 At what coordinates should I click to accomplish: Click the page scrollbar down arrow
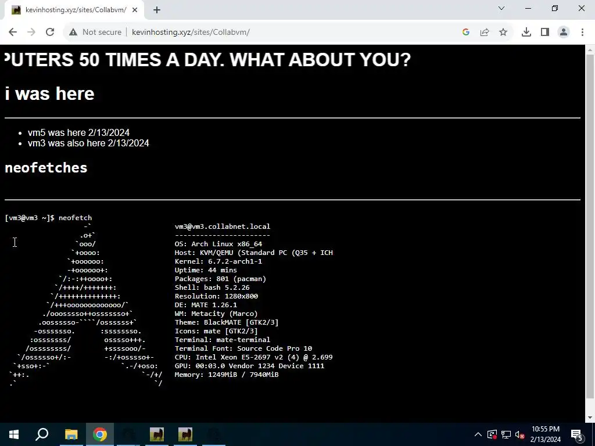590,418
